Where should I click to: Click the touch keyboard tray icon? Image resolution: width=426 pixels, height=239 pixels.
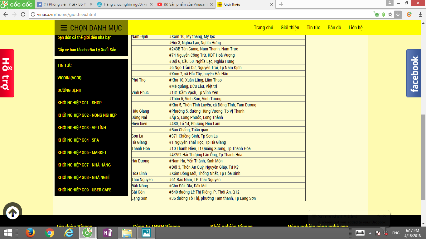tap(360, 233)
